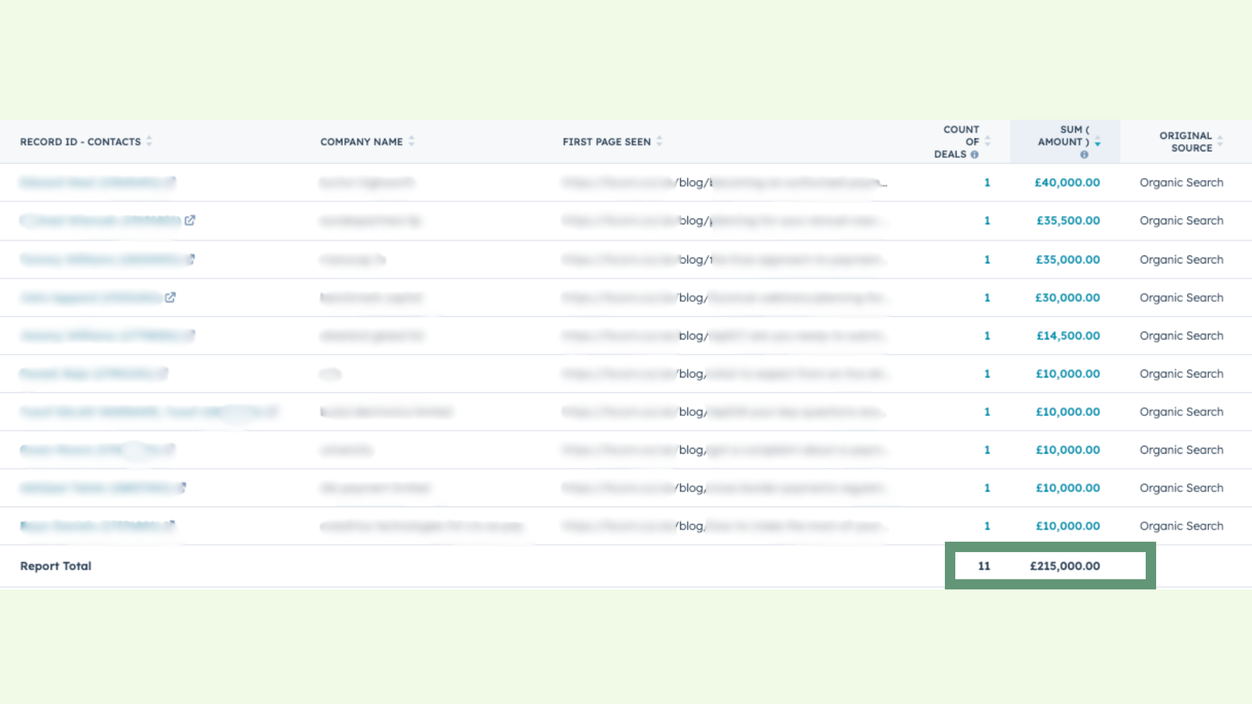The width and height of the screenshot is (1252, 704).
Task: Open the £40,000.00 amount link
Action: [1067, 183]
